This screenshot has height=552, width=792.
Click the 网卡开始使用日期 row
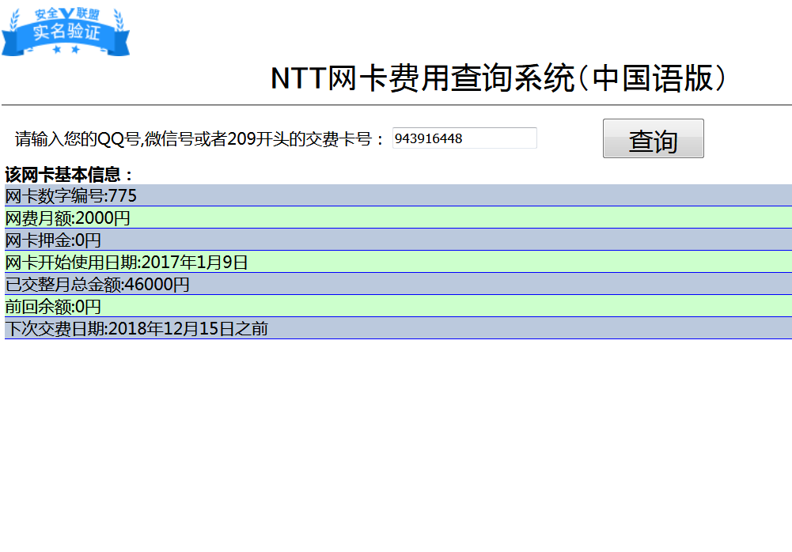point(127,262)
